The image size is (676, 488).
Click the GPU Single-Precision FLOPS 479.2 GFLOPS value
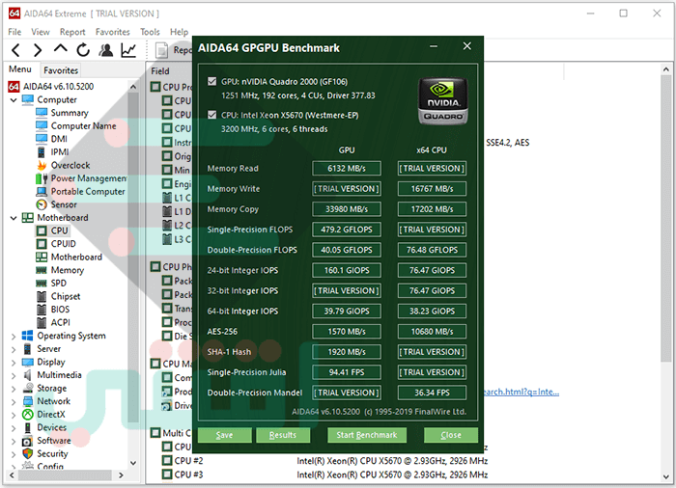(347, 230)
